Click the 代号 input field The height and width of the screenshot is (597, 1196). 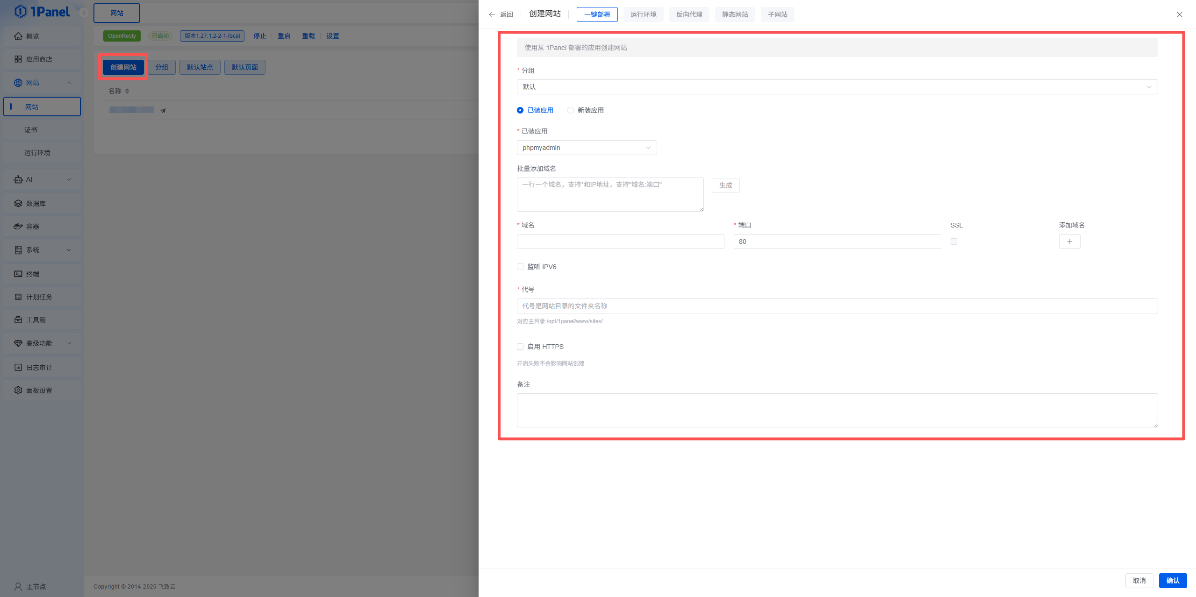[837, 306]
